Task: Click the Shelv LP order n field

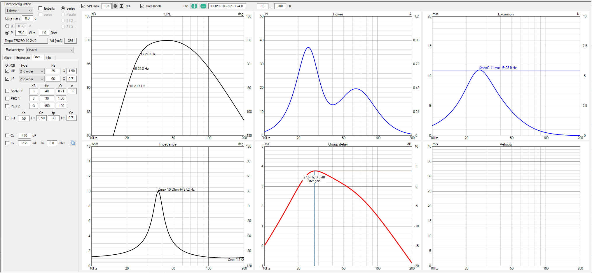Action: coord(72,91)
